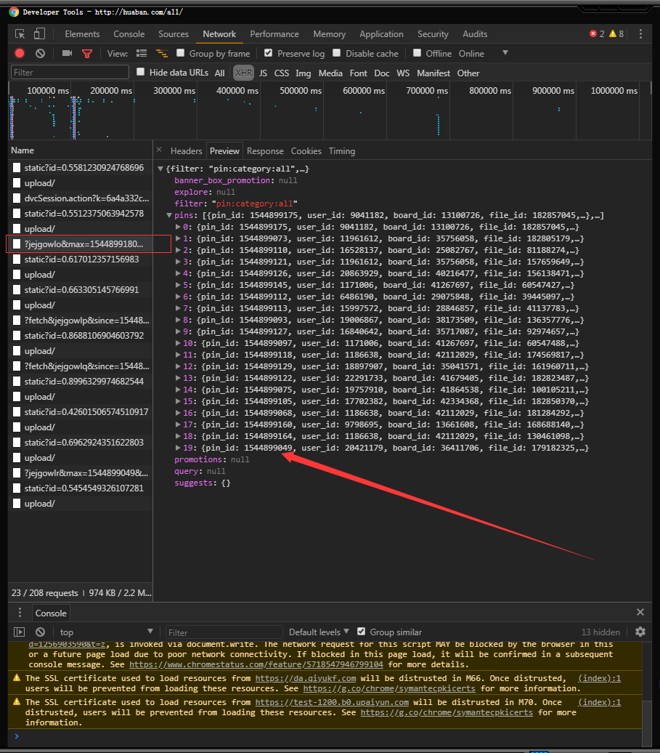Image resolution: width=660 pixels, height=753 pixels.
Task: Show the waterfall overview icon
Action: (162, 53)
